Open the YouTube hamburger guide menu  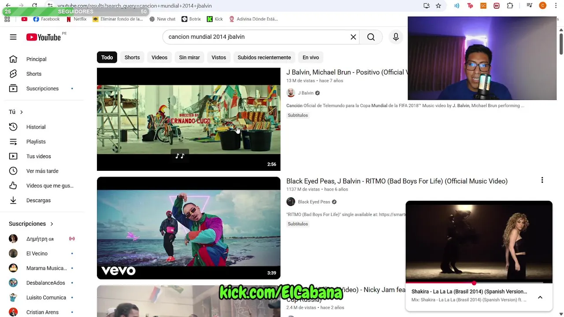pos(13,37)
